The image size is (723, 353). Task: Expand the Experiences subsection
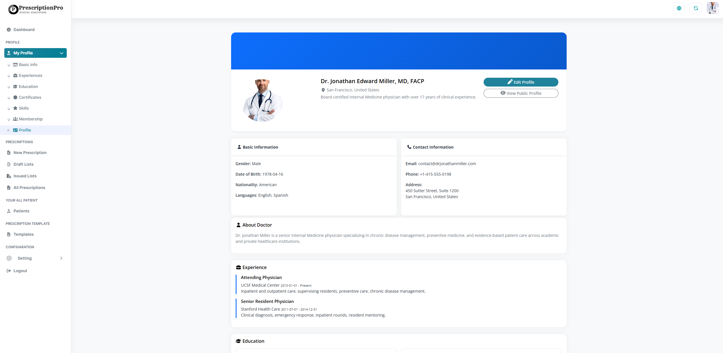pos(31,75)
